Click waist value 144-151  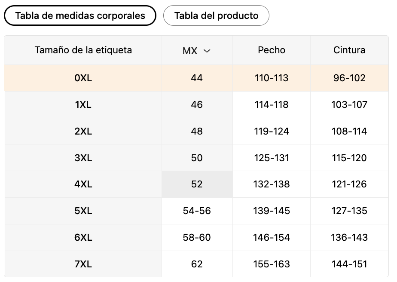point(349,264)
